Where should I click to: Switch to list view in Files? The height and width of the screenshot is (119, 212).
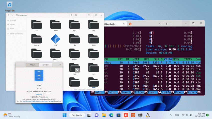[89, 15]
